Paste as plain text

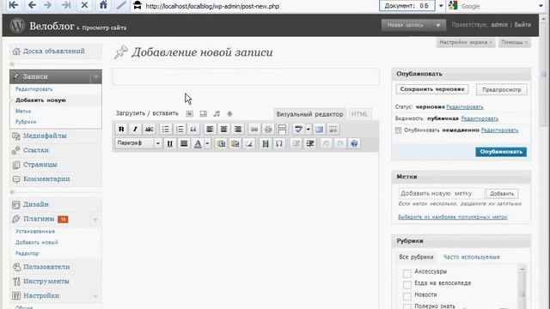tap(221, 143)
